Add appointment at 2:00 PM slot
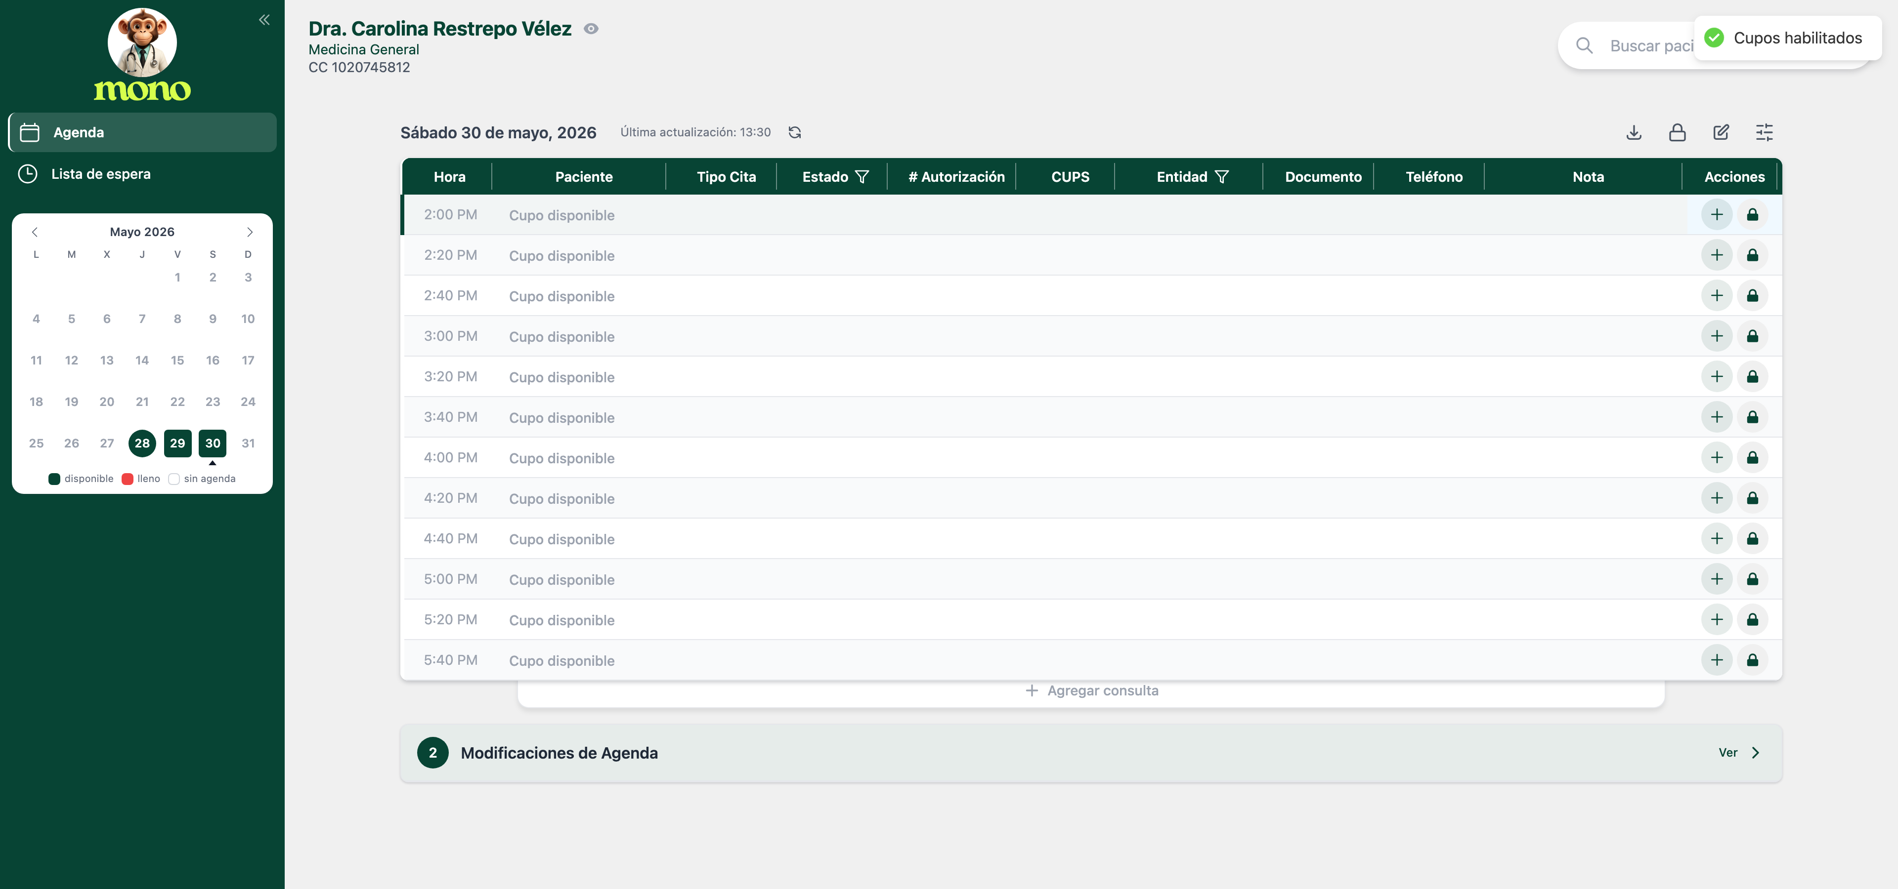 [x=1717, y=215]
